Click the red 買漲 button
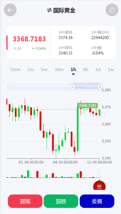Screen dimensions: 121x214 pyautogui.click(x=25, y=201)
